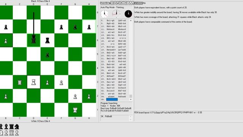Click the 'comparable command of the centre' sentence

(163, 22)
